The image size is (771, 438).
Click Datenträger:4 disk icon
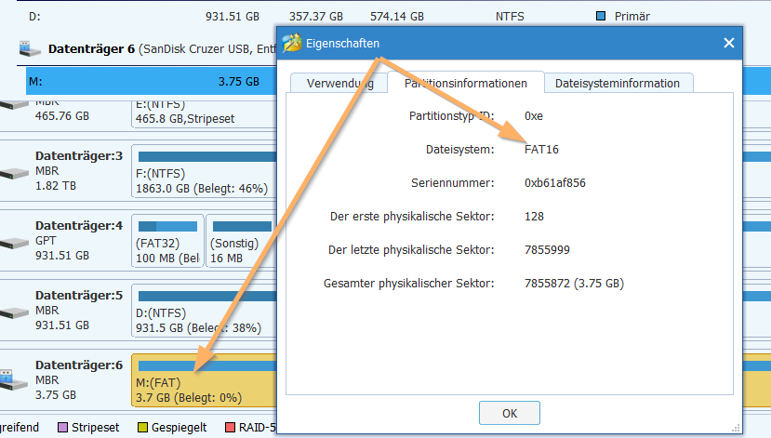point(15,243)
